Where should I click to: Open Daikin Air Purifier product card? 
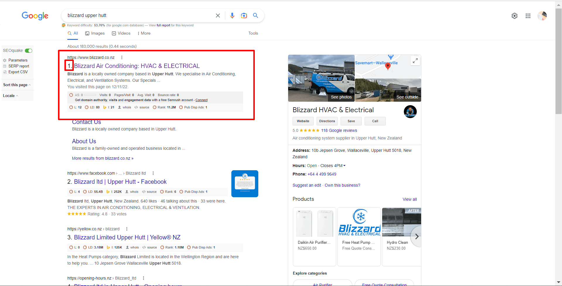(315, 237)
